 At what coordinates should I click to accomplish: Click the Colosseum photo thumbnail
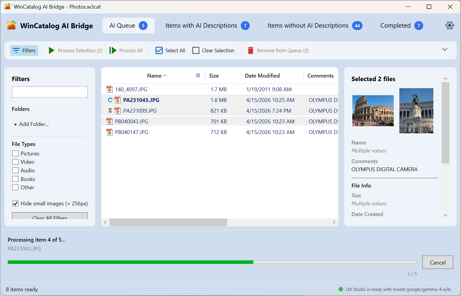click(x=373, y=111)
